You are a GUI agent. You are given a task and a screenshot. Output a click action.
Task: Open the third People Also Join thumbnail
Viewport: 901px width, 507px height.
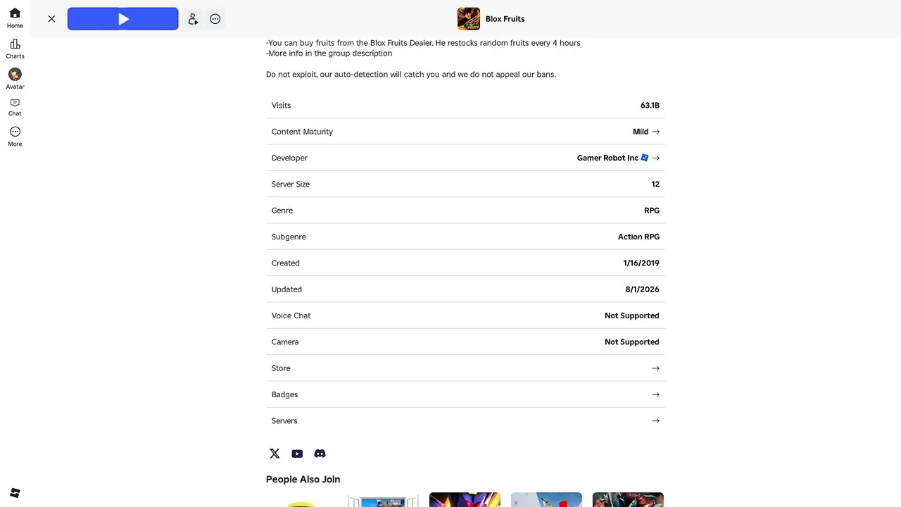(465, 499)
